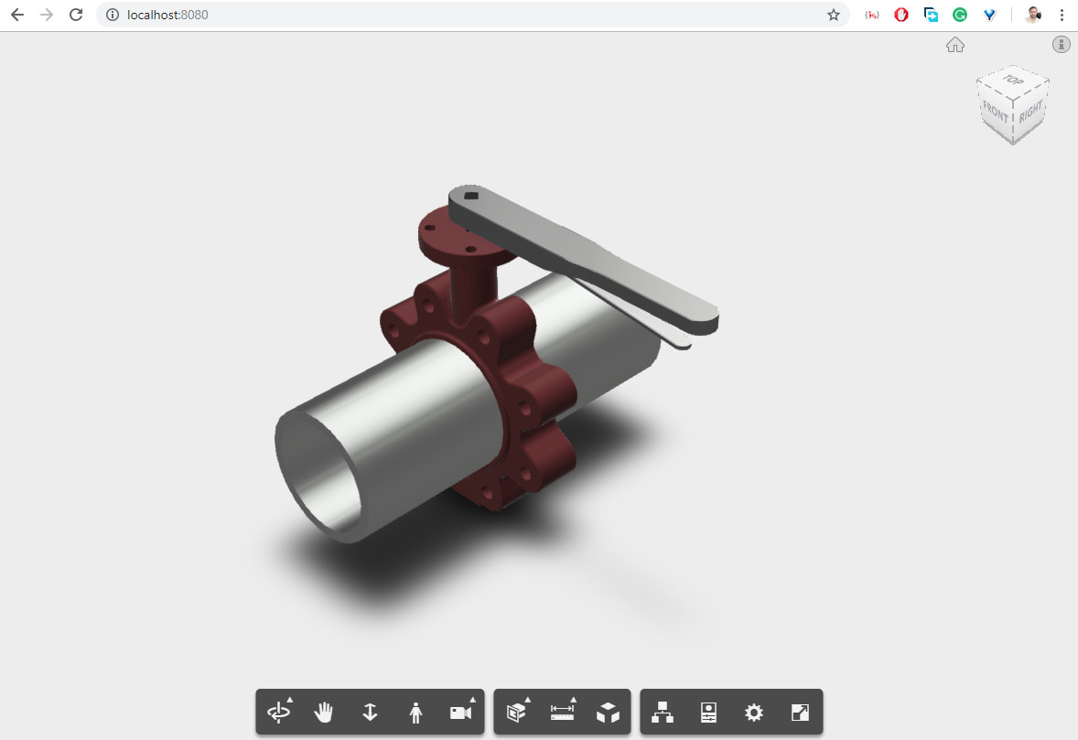This screenshot has width=1078, height=740.
Task: Open the Model browser panel
Action: click(x=663, y=713)
